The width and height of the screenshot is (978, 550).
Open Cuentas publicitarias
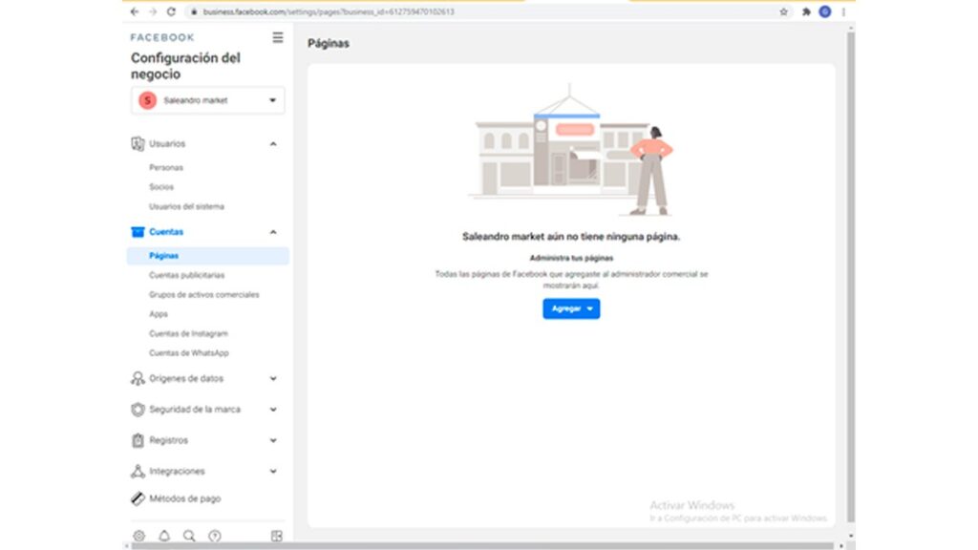click(x=186, y=275)
